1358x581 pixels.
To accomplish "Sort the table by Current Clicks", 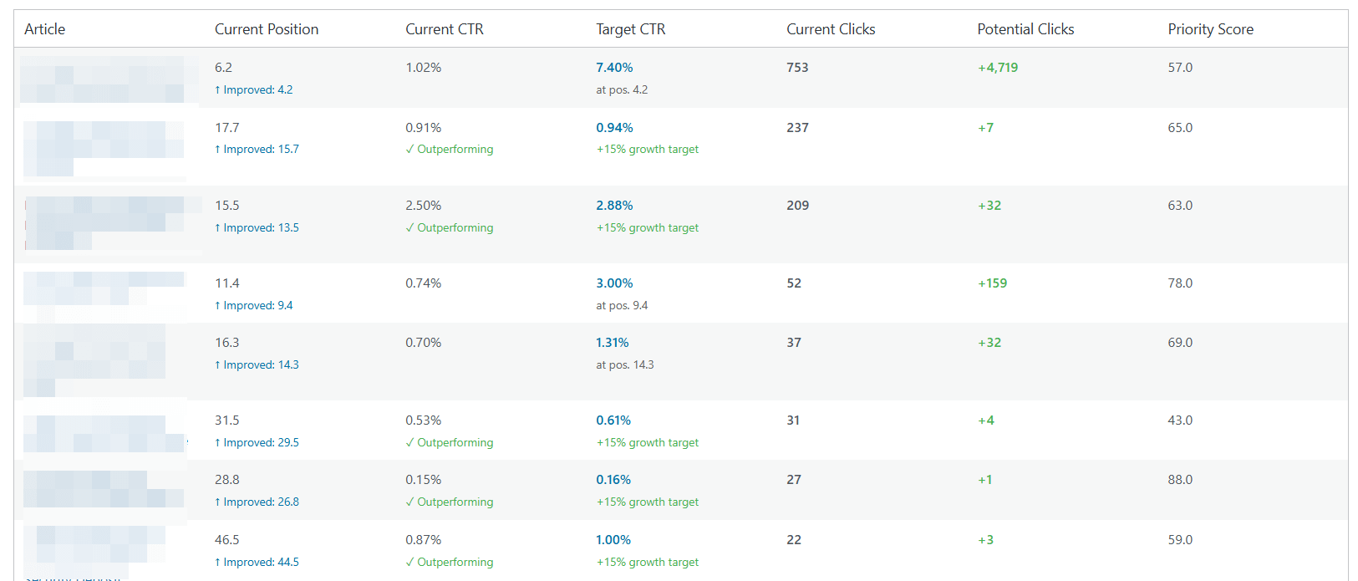I will [x=831, y=28].
